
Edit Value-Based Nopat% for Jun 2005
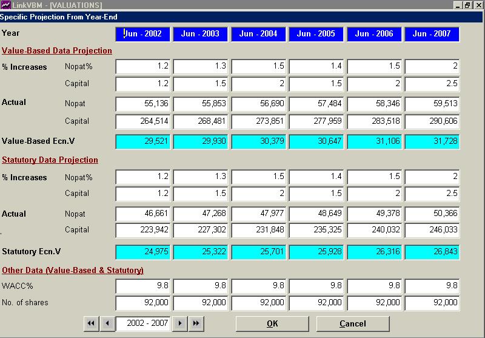316,66
